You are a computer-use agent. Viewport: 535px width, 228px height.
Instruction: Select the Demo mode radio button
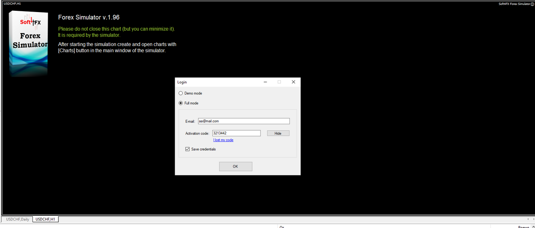tap(180, 93)
